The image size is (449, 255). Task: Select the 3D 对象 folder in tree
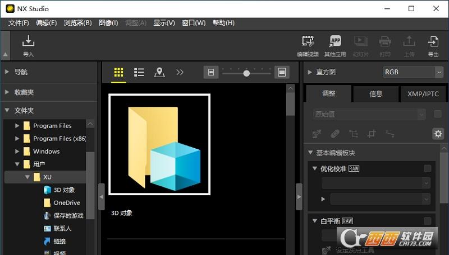(64, 190)
